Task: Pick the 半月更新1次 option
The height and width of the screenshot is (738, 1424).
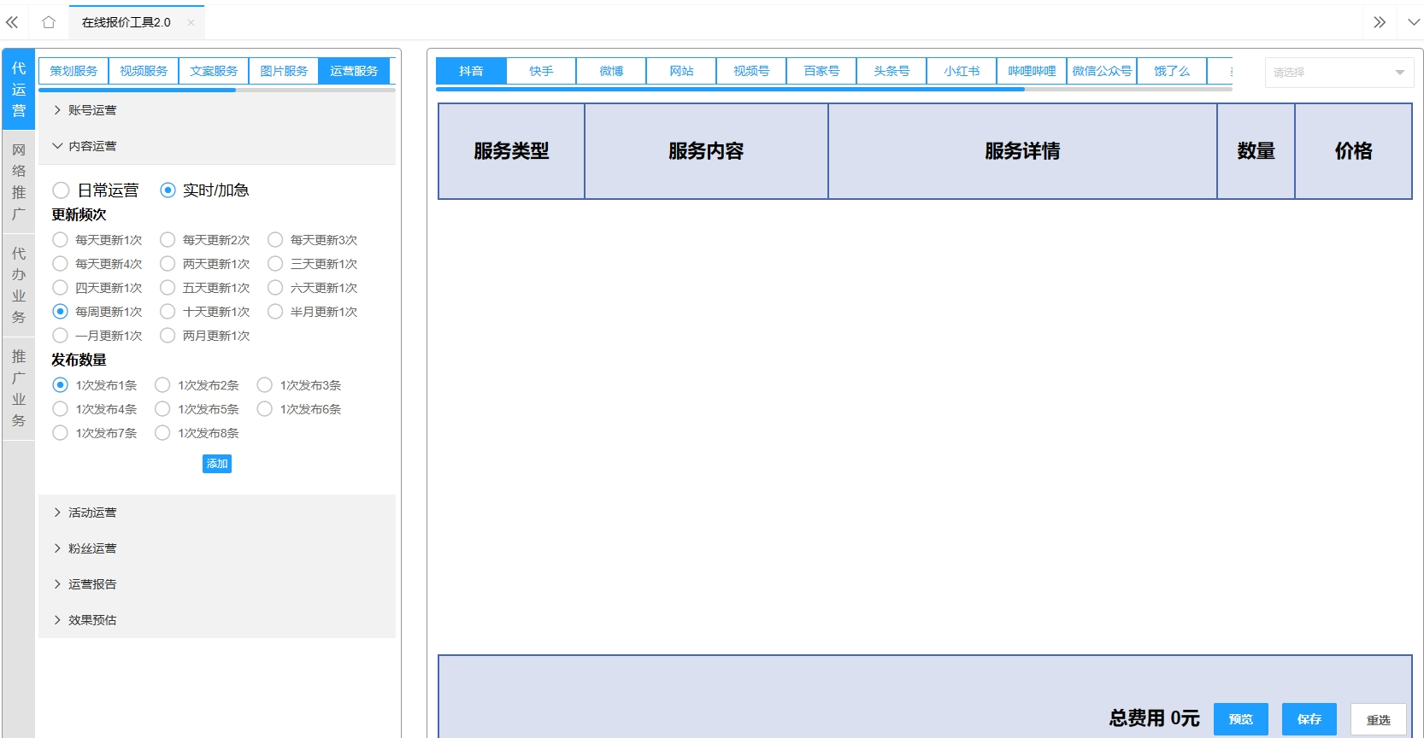Action: coord(275,312)
